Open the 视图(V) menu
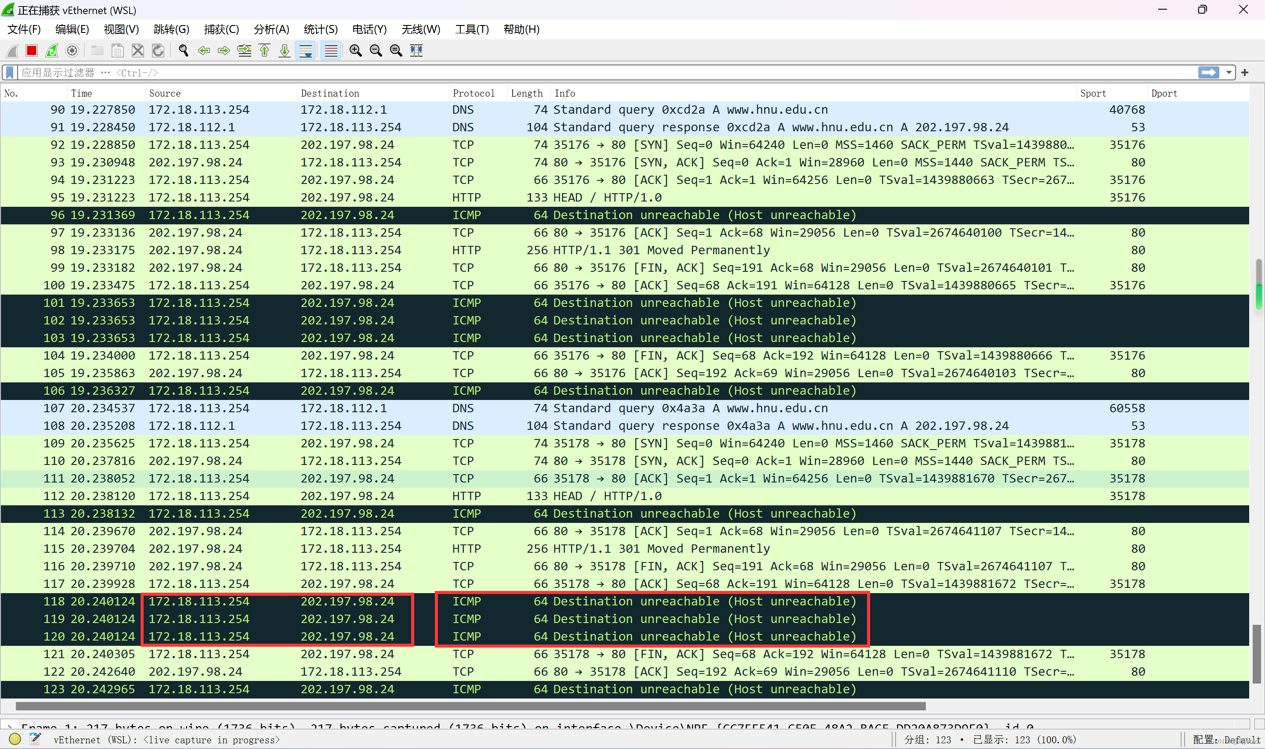1265x749 pixels. point(121,29)
